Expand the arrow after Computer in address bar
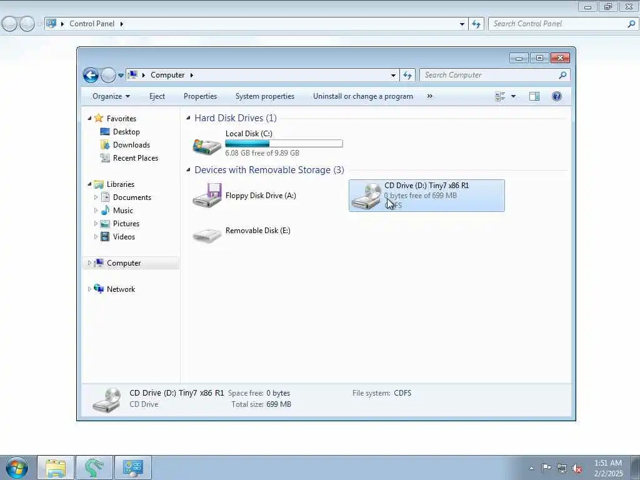This screenshot has height=480, width=640. (x=191, y=75)
